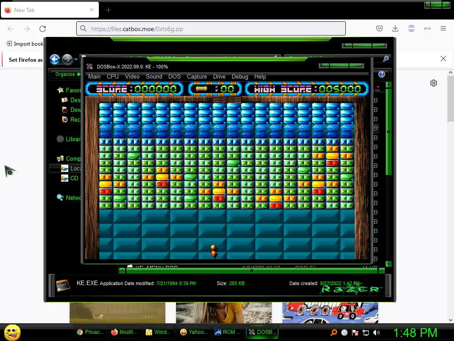Select Desktop in Explorer navigation pane
Screen dimensions: 454x341
71,100
